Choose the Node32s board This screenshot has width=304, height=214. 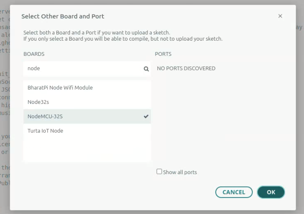38,102
